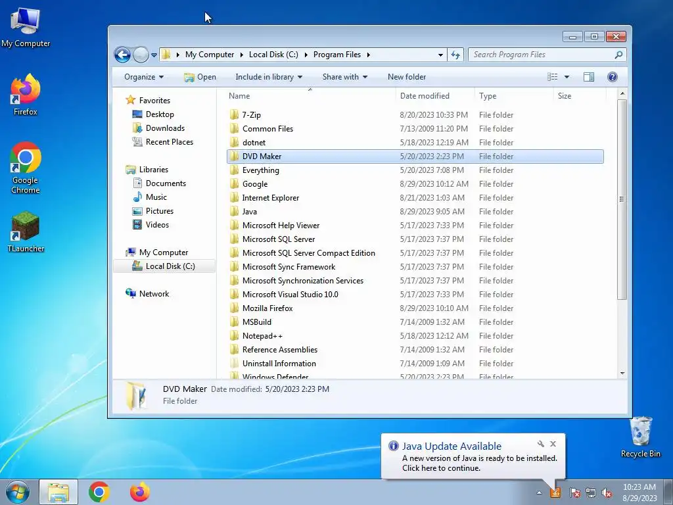Click the Windows Start button
This screenshot has width=673, height=505.
[x=18, y=492]
